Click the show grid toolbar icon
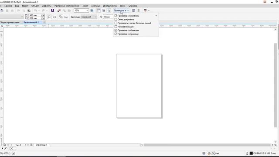This screenshot has height=157, width=279. (104, 10)
